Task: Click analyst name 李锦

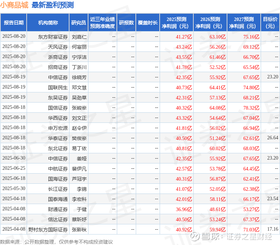Action: (82, 189)
